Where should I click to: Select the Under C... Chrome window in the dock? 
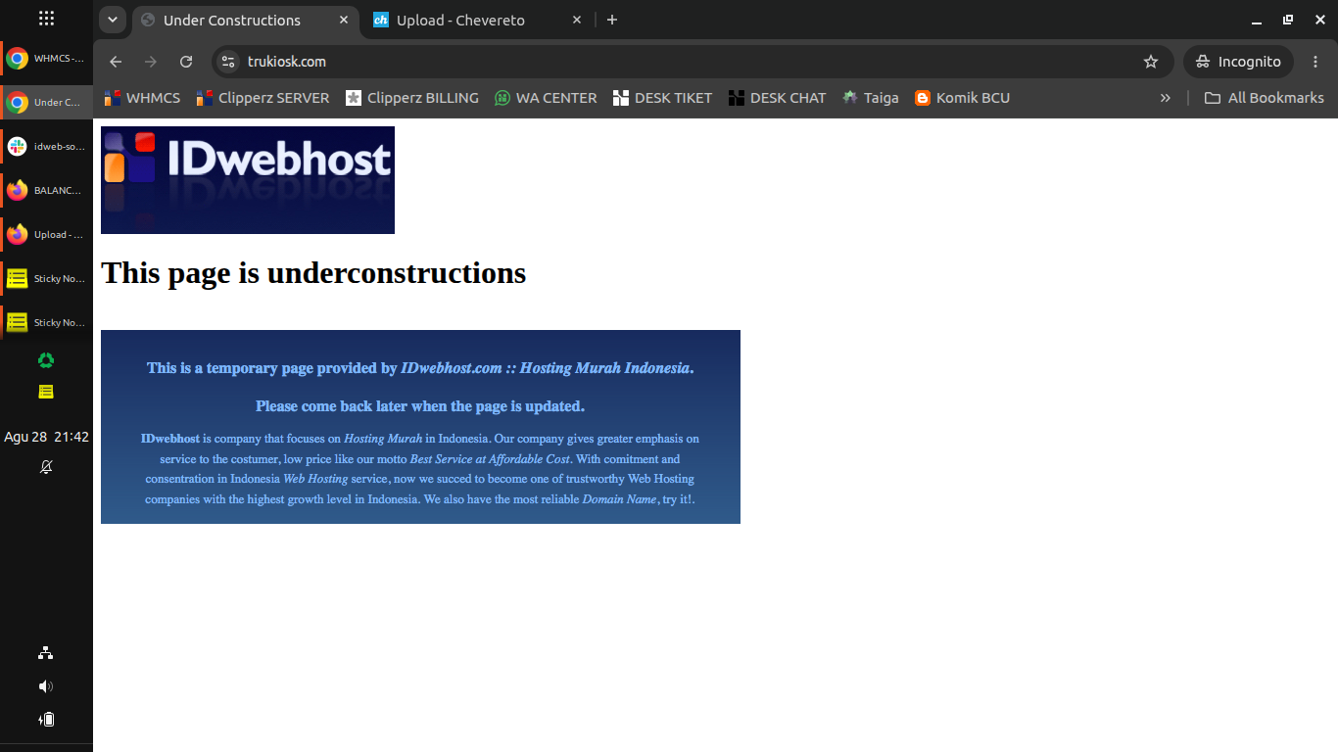coord(46,103)
